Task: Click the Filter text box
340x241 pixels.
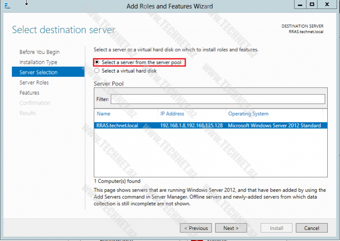Action: pyautogui.click(x=218, y=99)
